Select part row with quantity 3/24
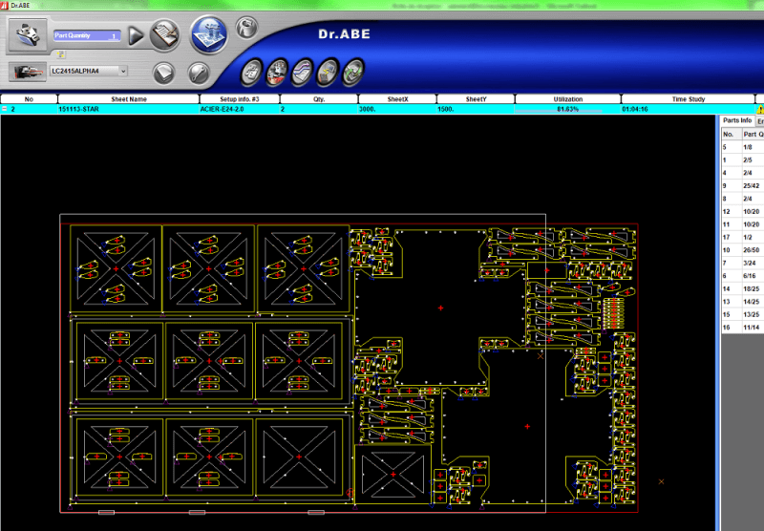Viewport: 764px width, 531px height. 742,263
